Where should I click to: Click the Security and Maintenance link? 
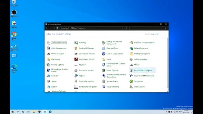[144, 76]
